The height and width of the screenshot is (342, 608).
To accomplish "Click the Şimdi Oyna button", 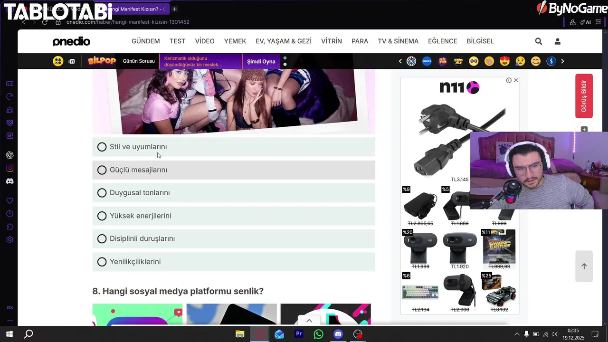I will pos(261,61).
